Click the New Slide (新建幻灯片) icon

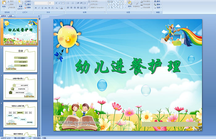point(21,3)
